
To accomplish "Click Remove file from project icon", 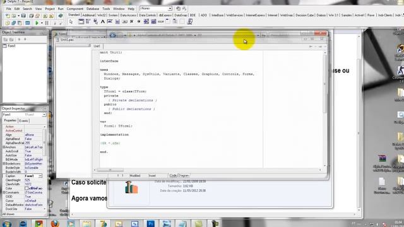I will click(51, 16).
